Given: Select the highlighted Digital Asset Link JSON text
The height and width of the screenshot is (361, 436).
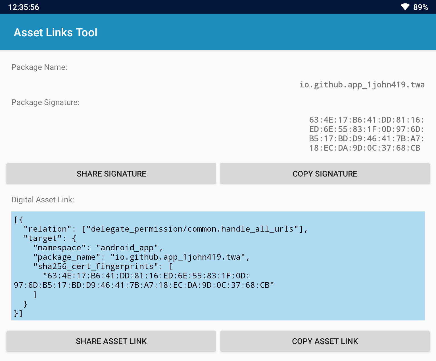Looking at the screenshot, I should [218, 265].
